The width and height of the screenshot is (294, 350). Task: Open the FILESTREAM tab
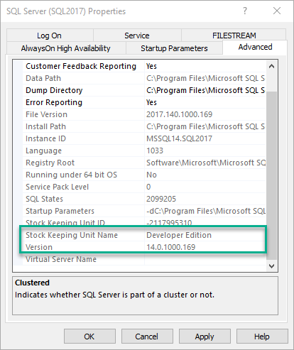[234, 35]
